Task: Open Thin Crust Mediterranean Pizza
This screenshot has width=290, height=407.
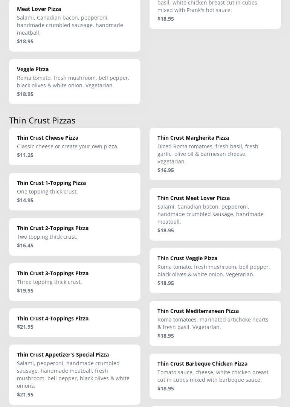Action: coord(215,323)
